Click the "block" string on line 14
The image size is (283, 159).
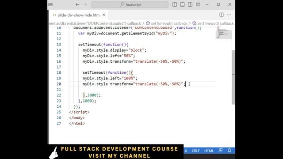click(136, 50)
